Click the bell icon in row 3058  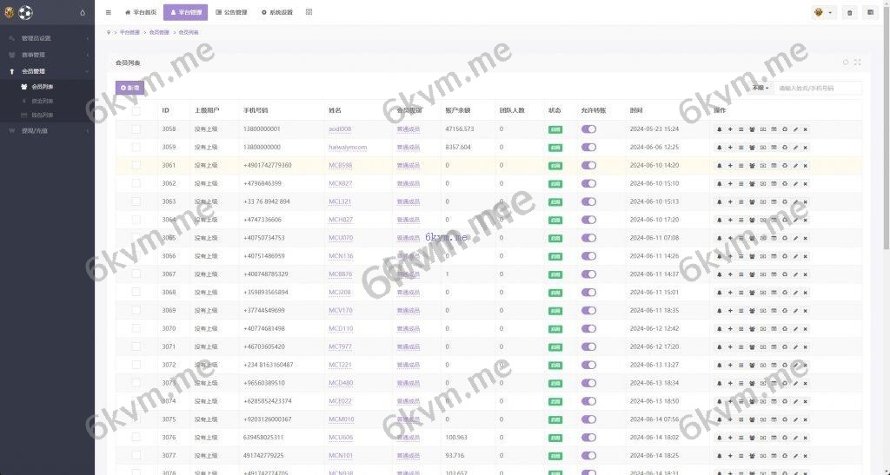pyautogui.click(x=719, y=129)
